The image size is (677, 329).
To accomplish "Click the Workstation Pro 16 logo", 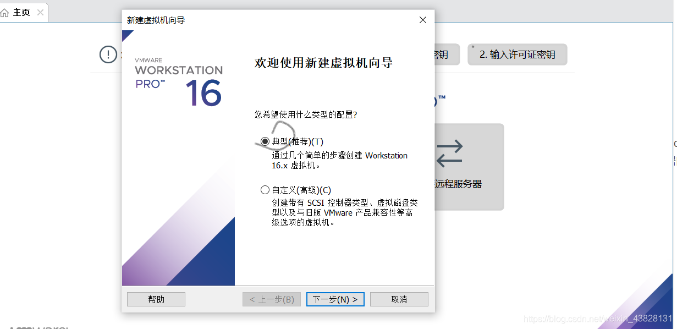I will point(179,81).
